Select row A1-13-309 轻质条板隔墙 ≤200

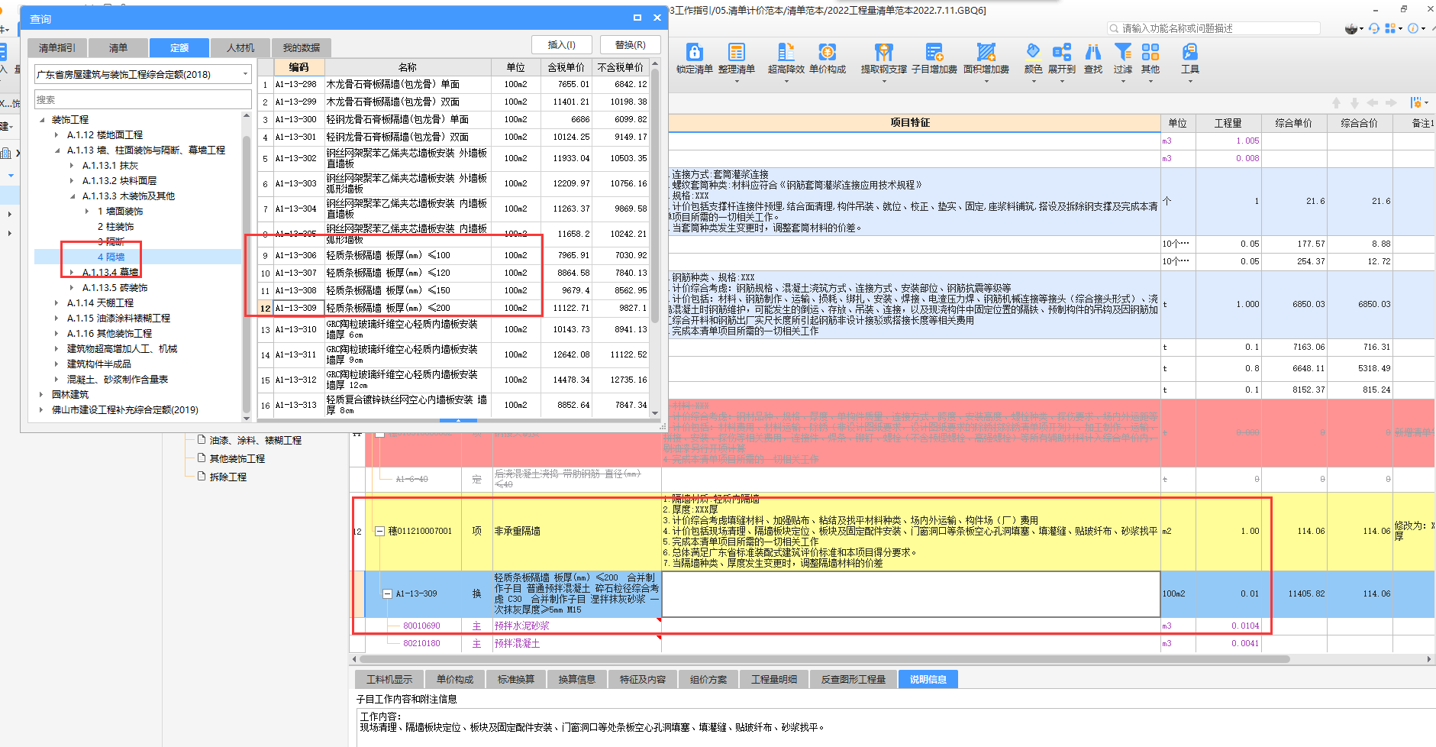[455, 308]
